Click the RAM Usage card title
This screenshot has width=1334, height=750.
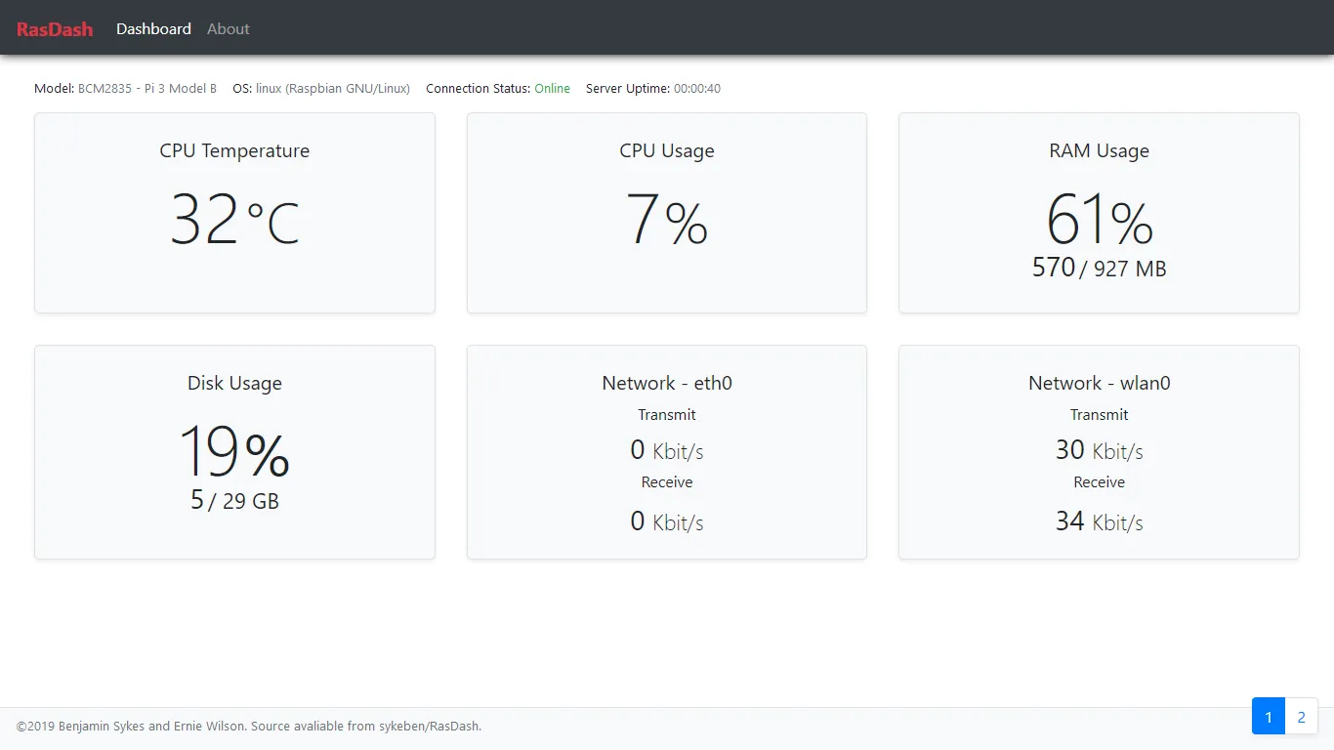tap(1099, 150)
